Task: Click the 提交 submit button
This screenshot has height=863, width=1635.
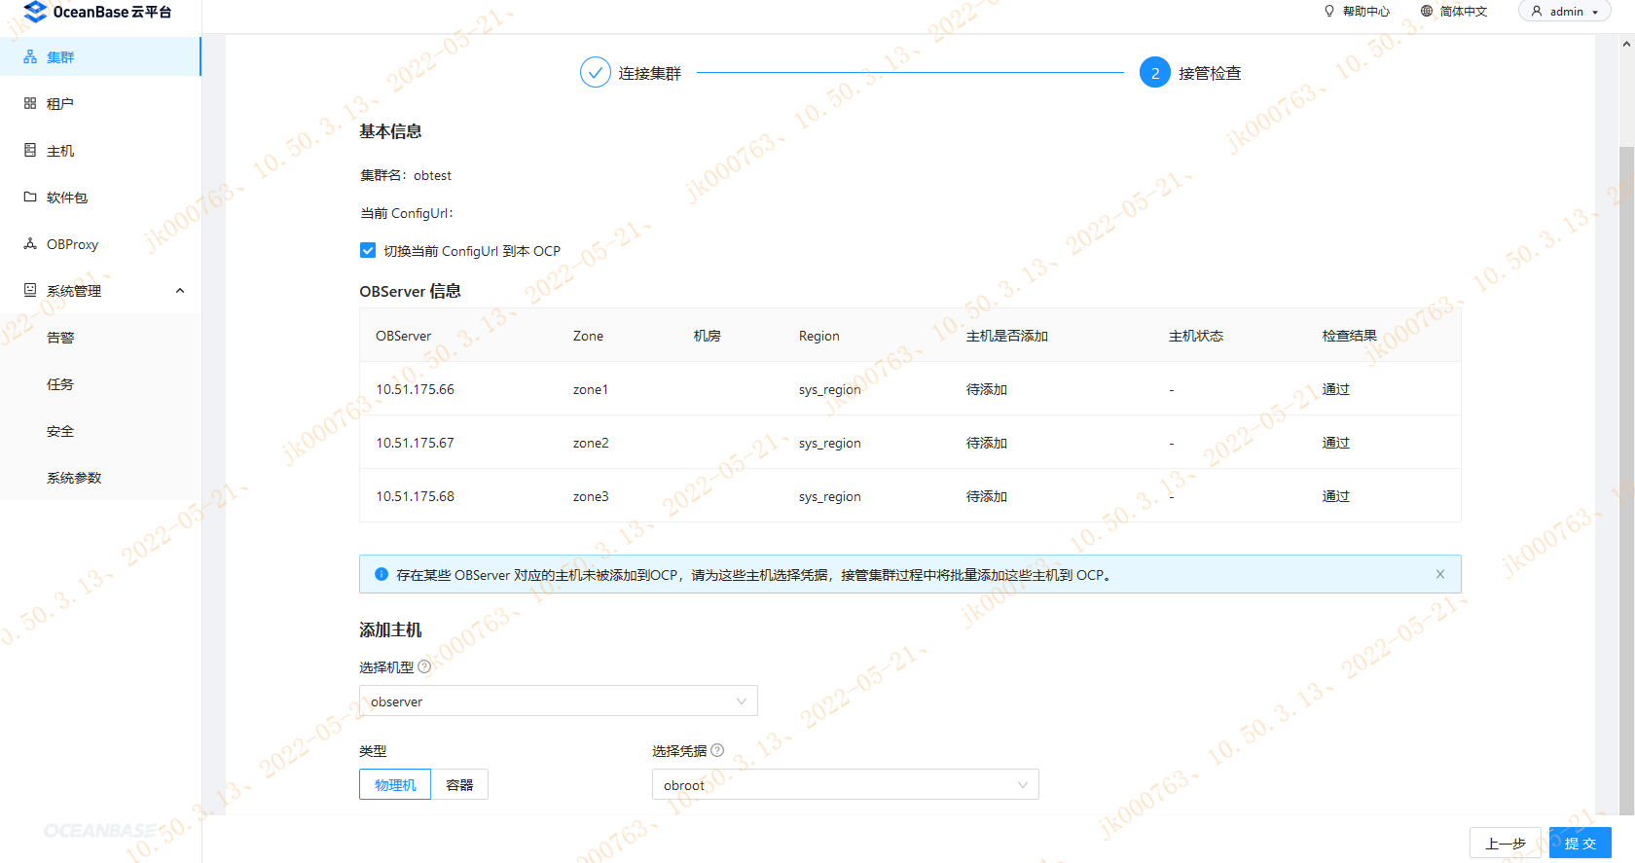Action: (1580, 843)
